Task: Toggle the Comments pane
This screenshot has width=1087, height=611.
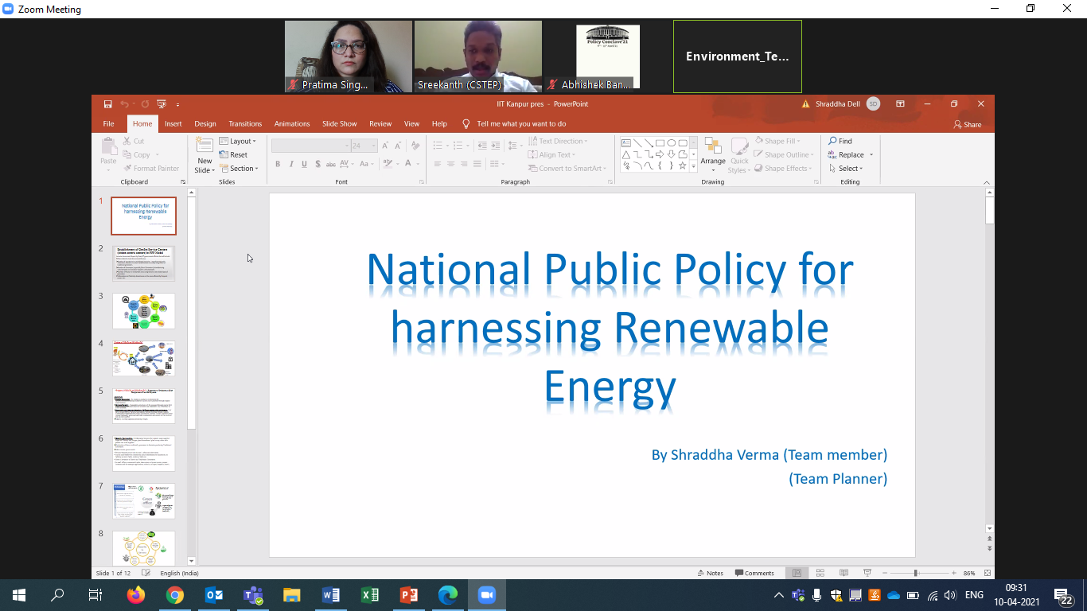Action: [x=754, y=573]
